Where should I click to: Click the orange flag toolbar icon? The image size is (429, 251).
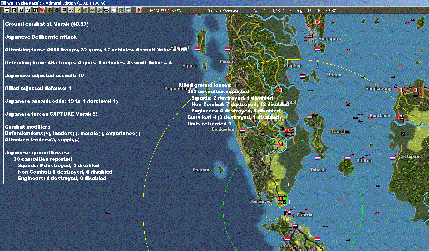tap(64, 10)
